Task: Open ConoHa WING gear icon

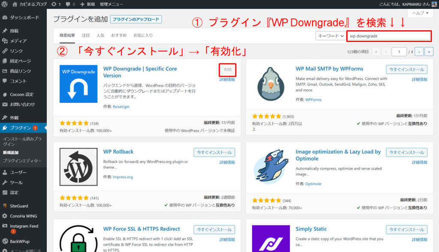Action: pyautogui.click(x=5, y=216)
